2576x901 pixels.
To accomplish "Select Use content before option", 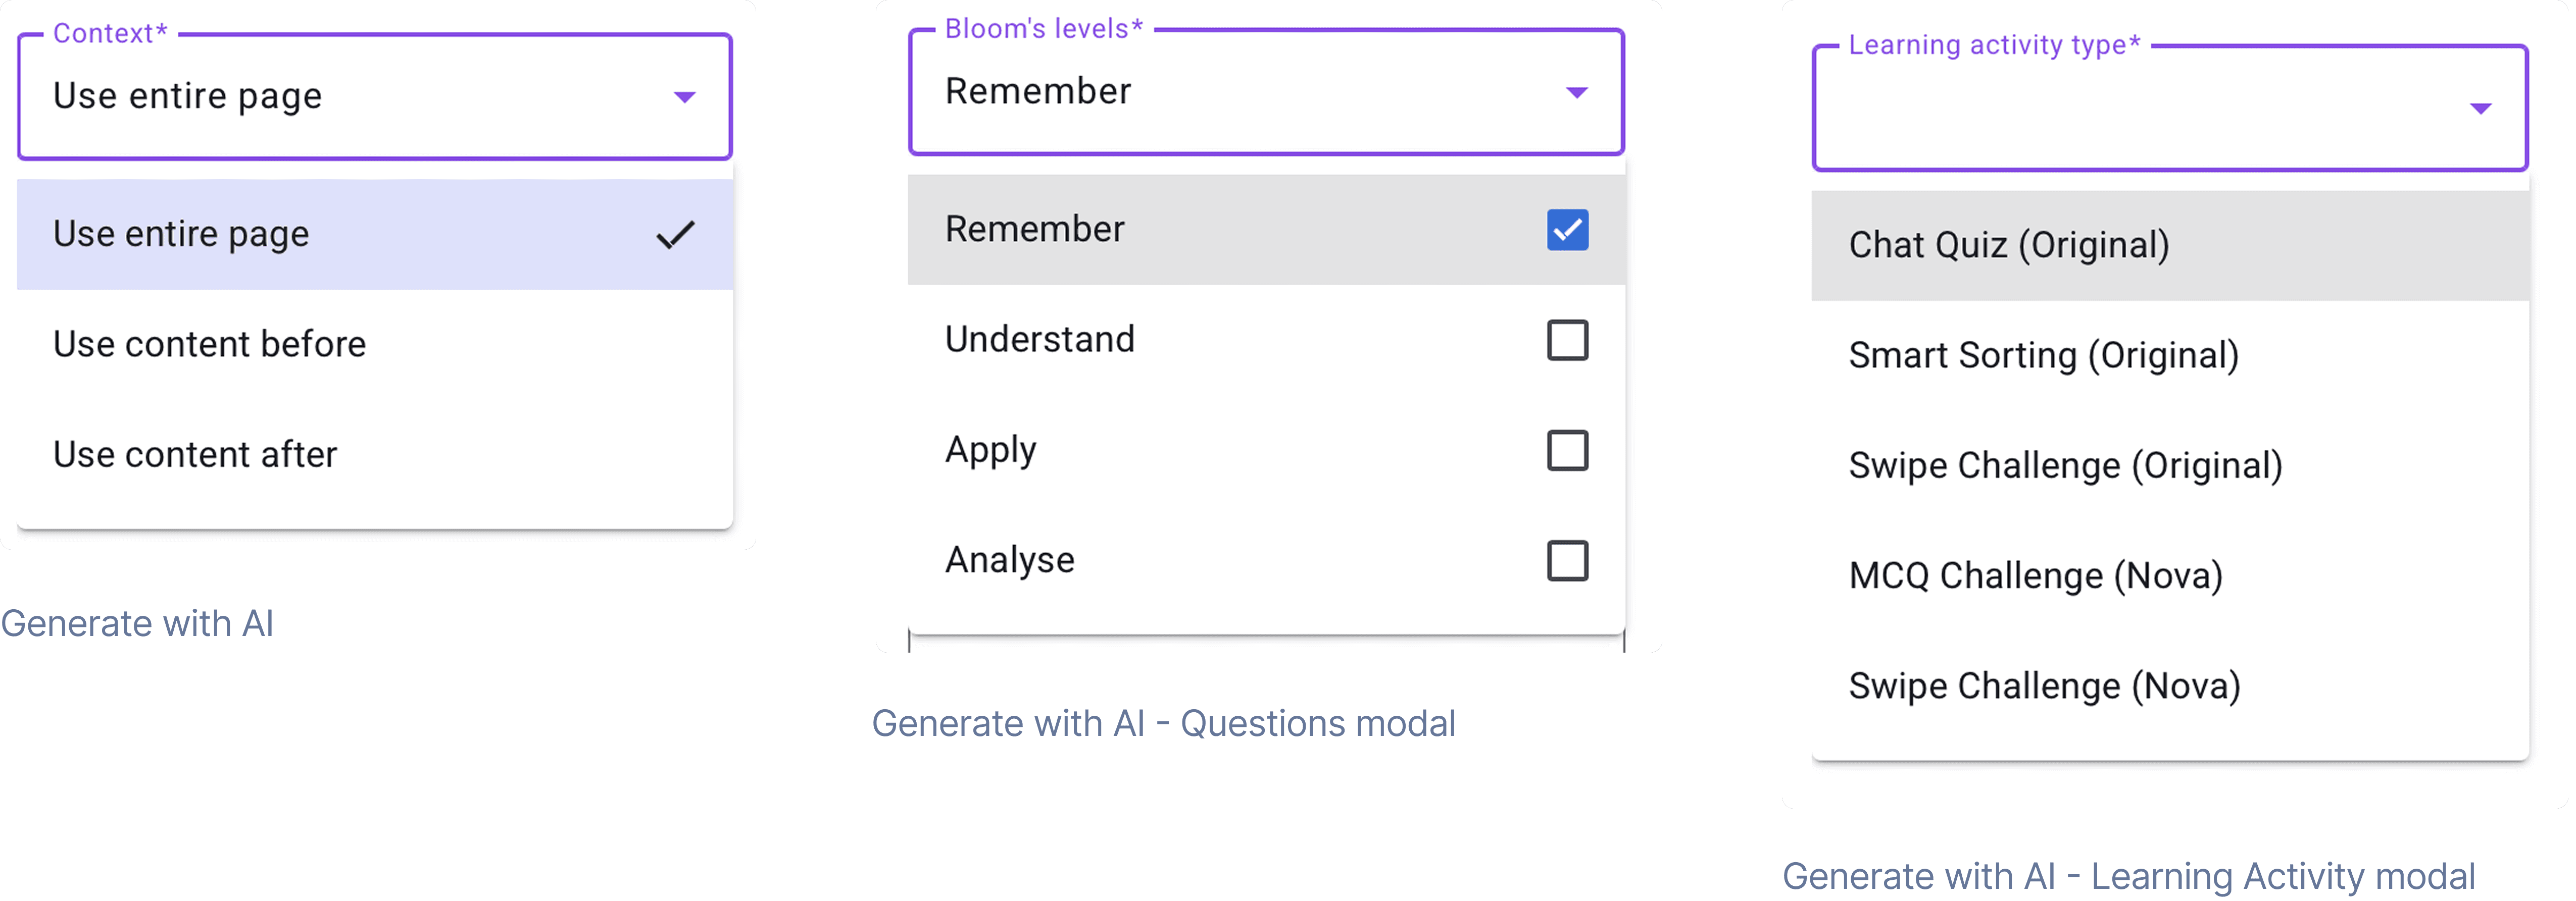I will tap(375, 345).
